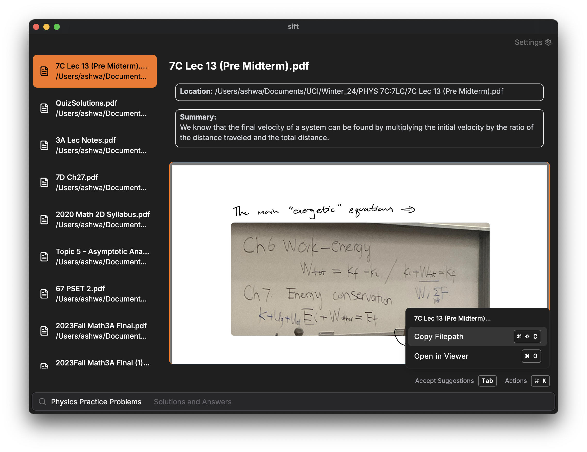The width and height of the screenshot is (587, 452).
Task: Click document icon beside 7D Ch27.pdf
Action: pos(44,182)
